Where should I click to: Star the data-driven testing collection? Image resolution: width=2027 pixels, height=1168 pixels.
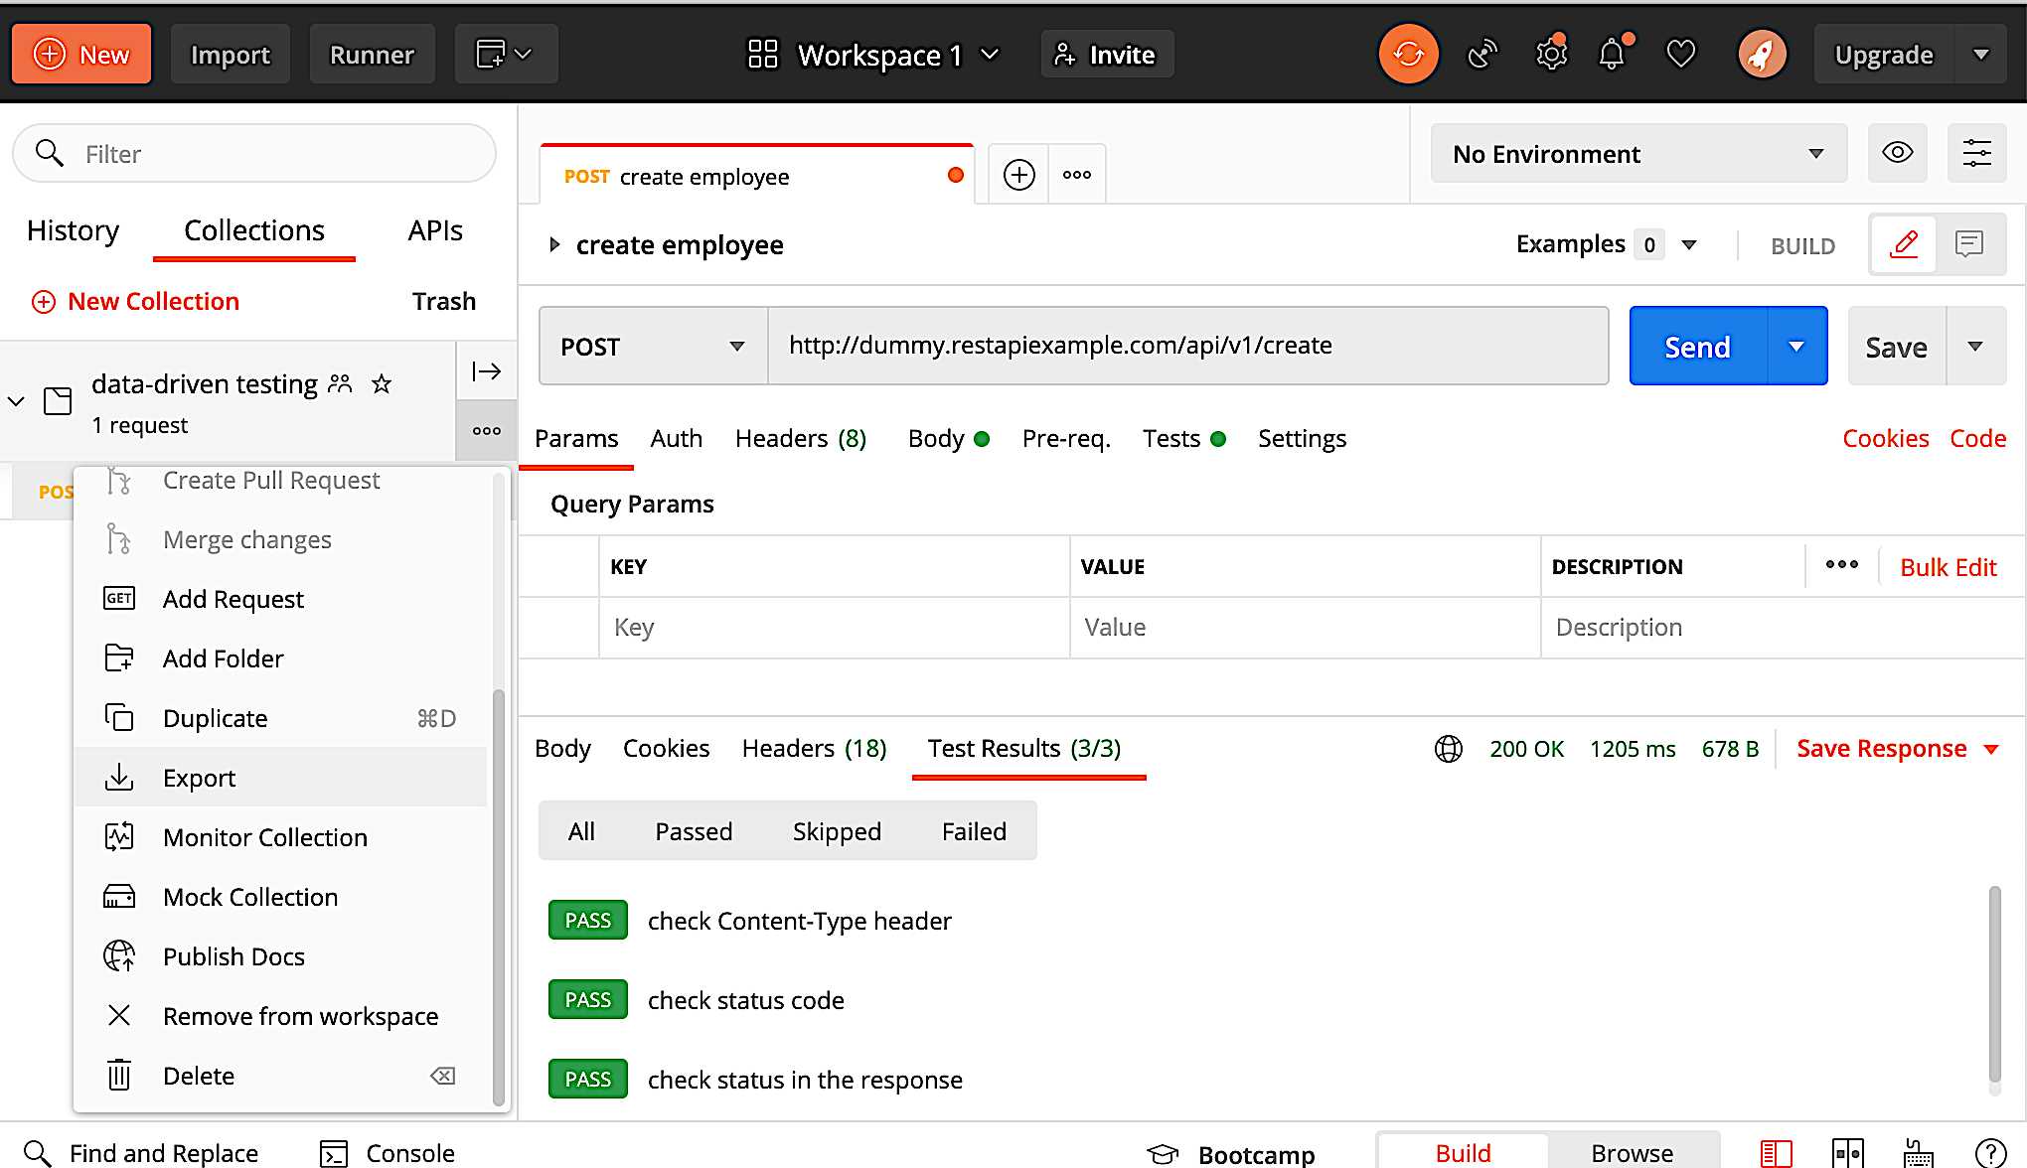(381, 383)
